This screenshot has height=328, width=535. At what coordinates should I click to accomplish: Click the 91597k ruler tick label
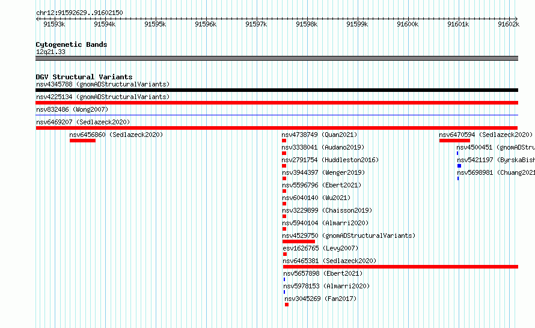pos(256,24)
